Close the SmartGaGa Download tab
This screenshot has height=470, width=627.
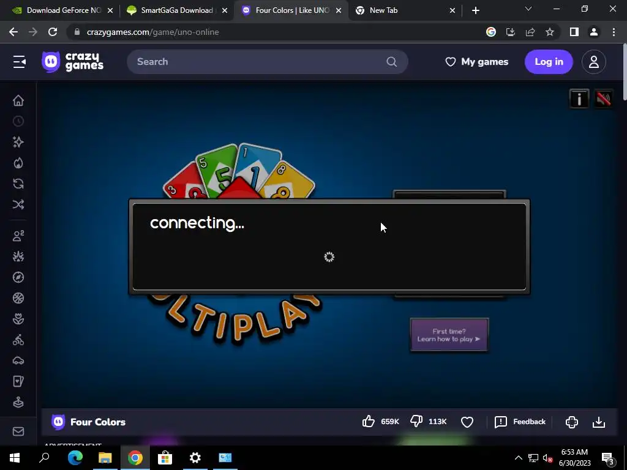tap(225, 10)
